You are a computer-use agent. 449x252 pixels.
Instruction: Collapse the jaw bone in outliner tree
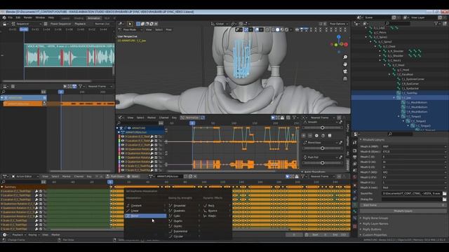pyautogui.click(x=394, y=98)
